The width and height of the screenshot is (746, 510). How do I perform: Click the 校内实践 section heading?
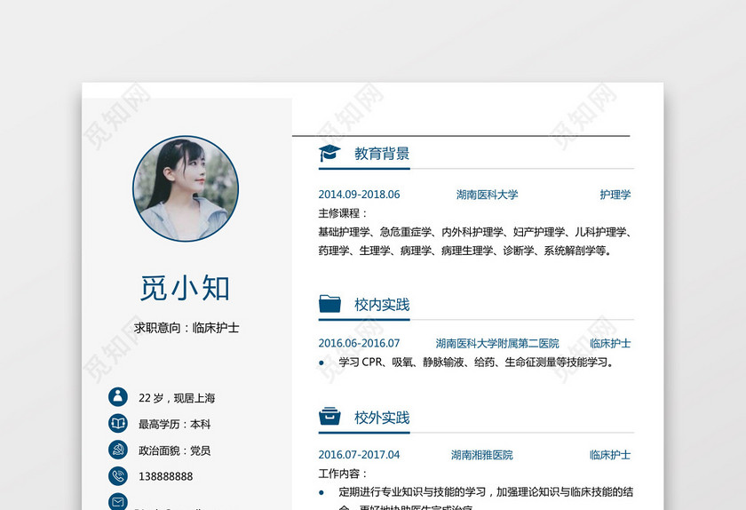382,305
